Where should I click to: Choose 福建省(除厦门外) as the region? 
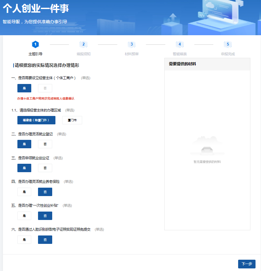pos(36,120)
